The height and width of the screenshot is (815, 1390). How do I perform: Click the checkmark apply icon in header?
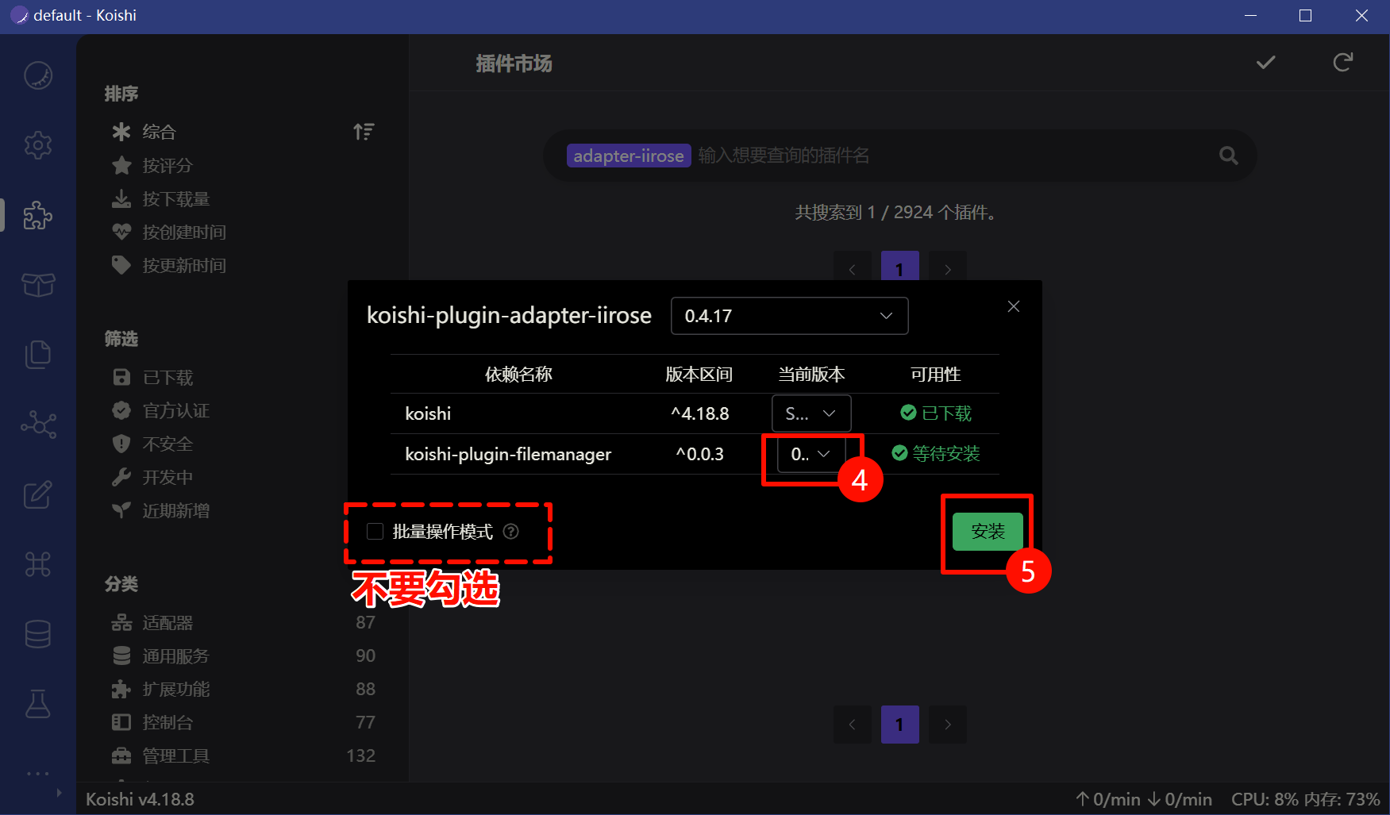1265,63
